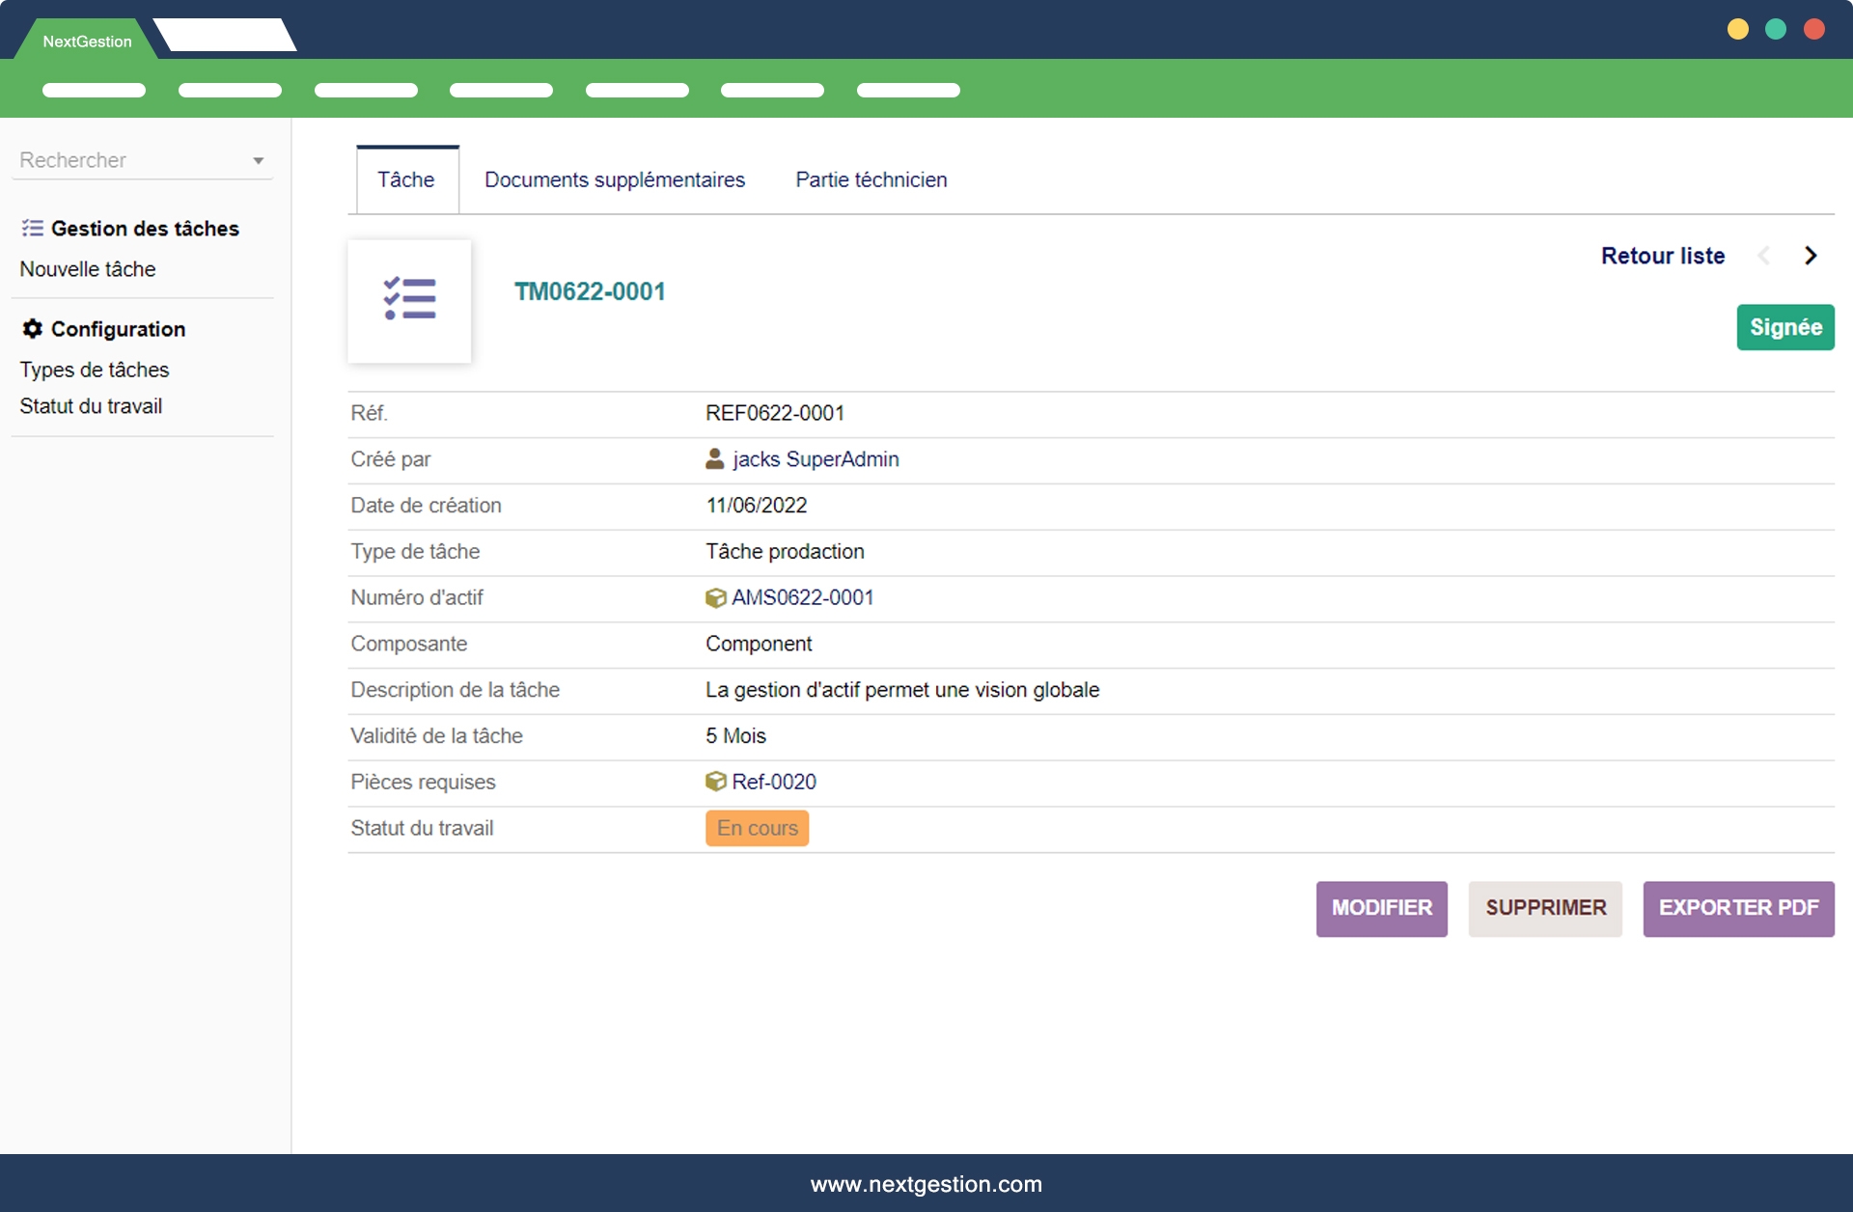
Task: Go to next record with right chevron
Action: coord(1811,256)
